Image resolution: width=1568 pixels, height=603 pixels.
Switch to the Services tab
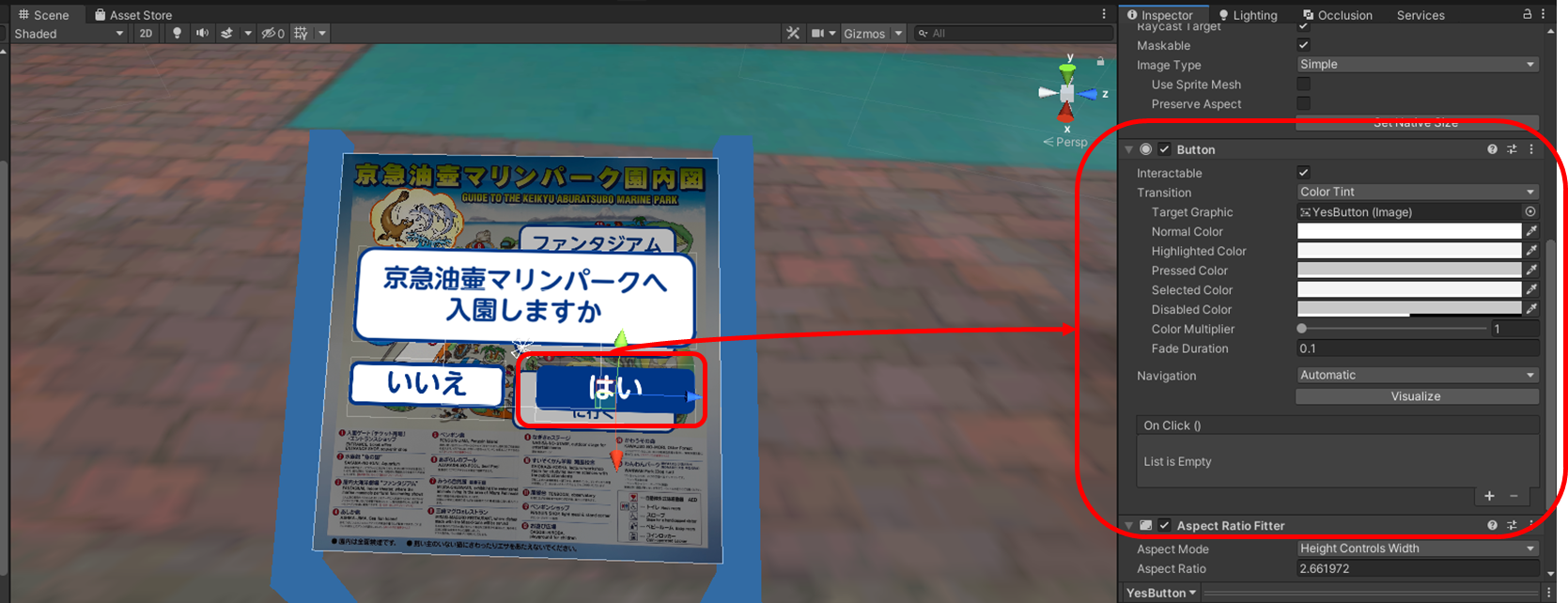[1421, 14]
